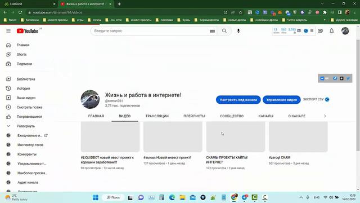
Task: Open Microsoft Edge from the taskbar
Action: coord(172,197)
